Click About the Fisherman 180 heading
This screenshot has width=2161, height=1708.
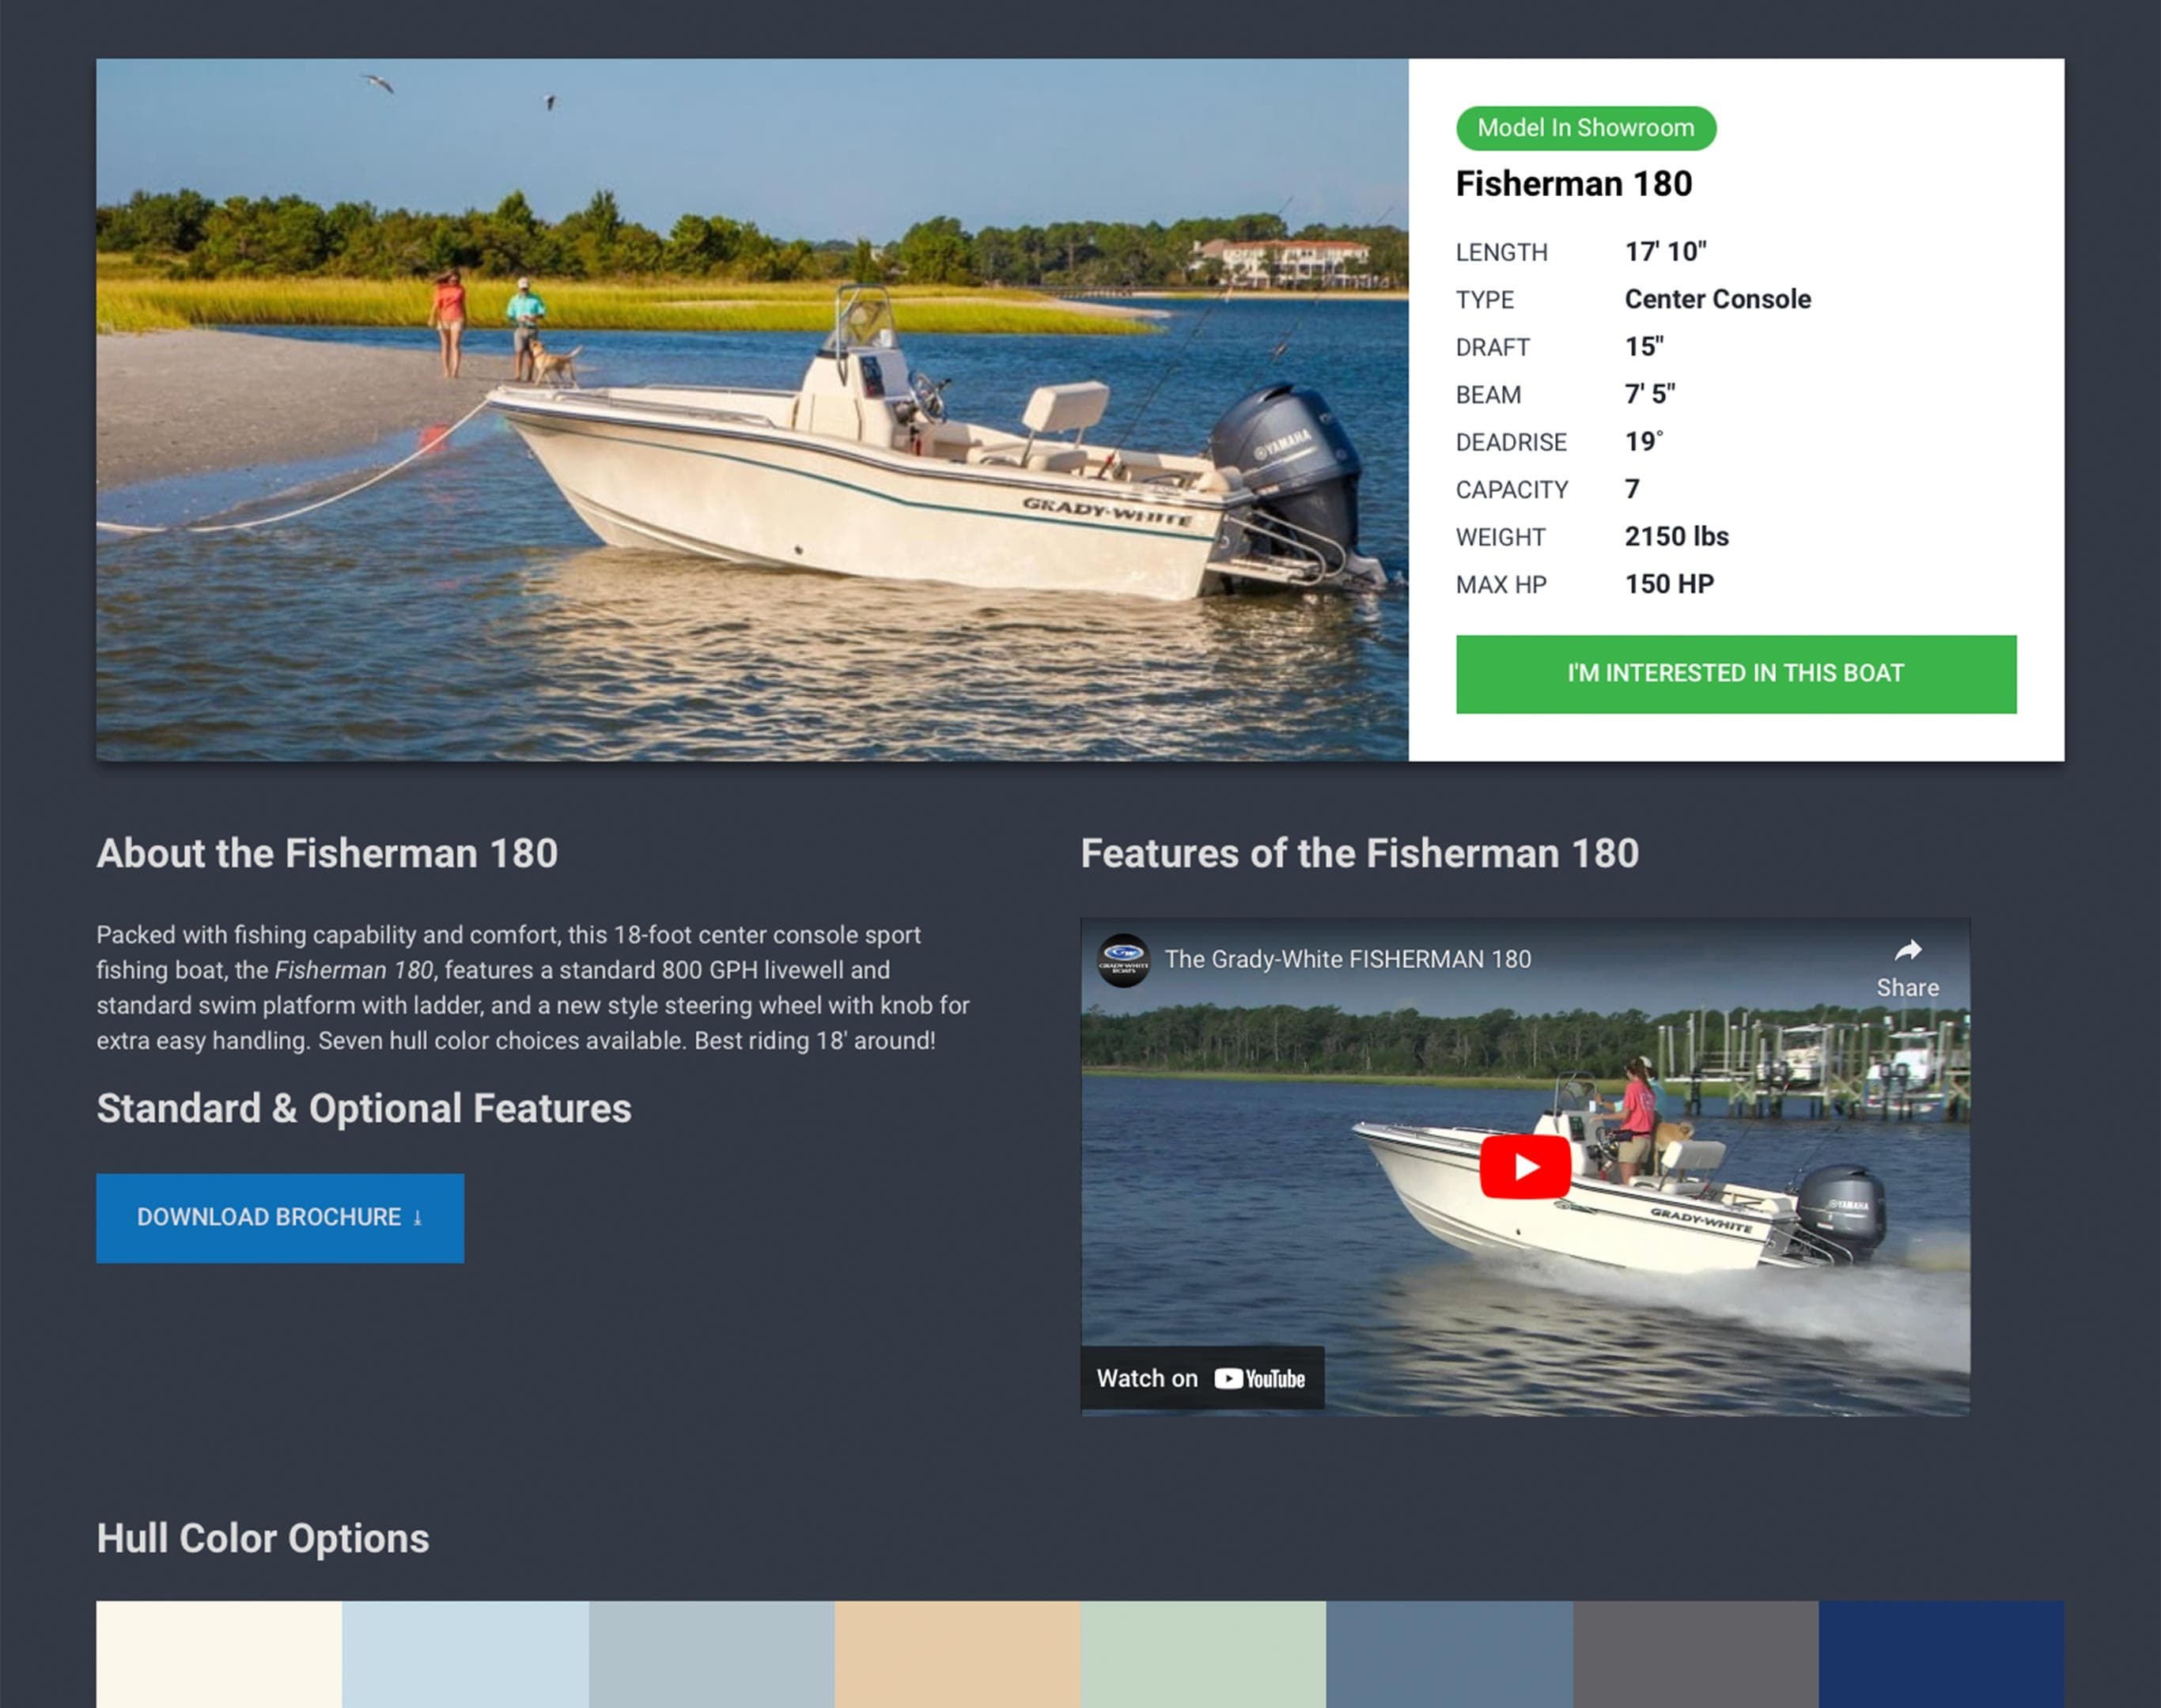[327, 853]
